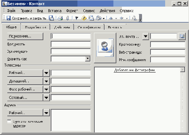Viewport: 189px width, 135px height.
Task: Click the Рабочий... address button
Action: click(x=25, y=113)
